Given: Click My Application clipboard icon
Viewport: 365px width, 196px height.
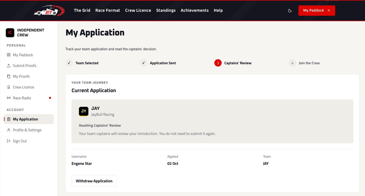Looking at the screenshot, I should click(9, 119).
